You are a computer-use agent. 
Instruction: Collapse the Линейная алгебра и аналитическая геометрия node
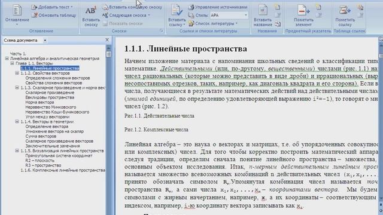click(7, 59)
